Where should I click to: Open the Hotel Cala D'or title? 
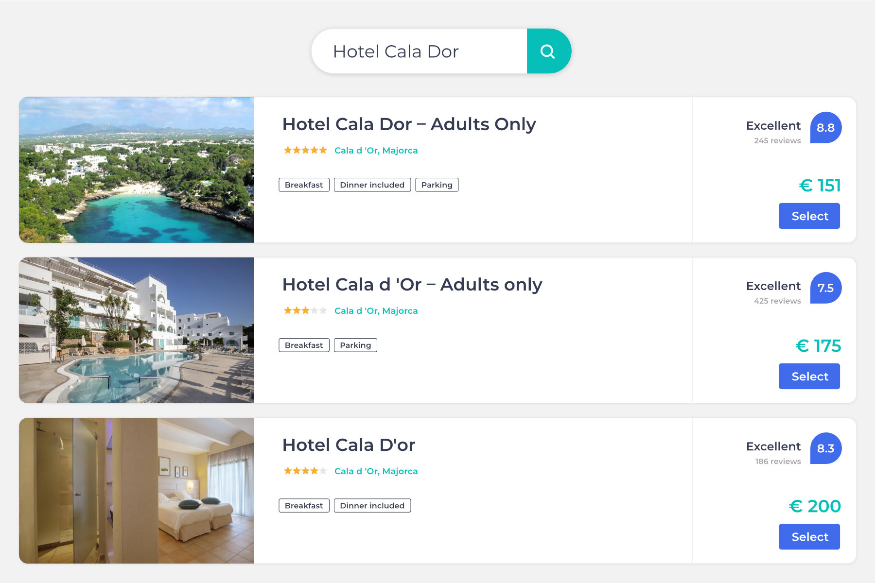349,445
